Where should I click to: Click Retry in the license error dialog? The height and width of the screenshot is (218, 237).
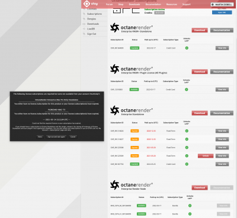point(40,136)
